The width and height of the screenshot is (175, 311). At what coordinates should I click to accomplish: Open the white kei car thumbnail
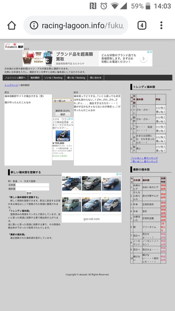(x=111, y=204)
